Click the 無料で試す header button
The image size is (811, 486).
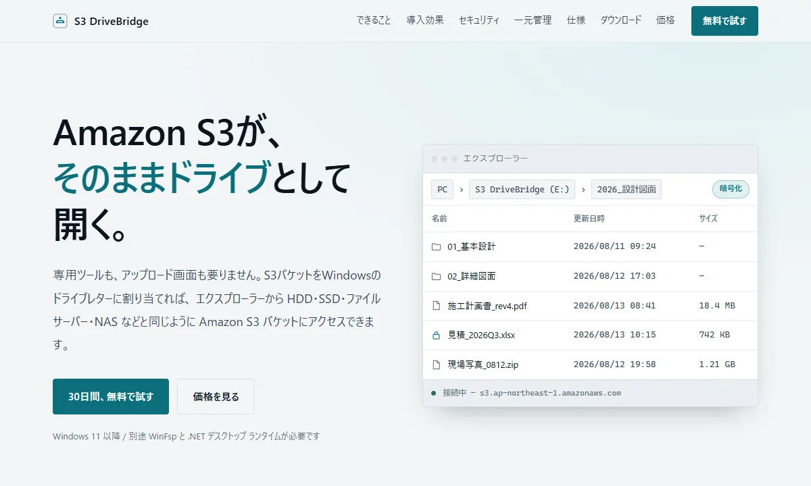724,21
